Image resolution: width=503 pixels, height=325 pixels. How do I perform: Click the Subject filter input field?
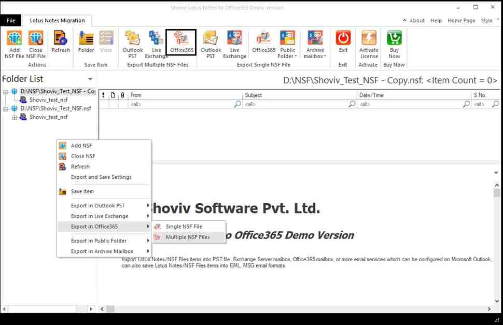296,104
